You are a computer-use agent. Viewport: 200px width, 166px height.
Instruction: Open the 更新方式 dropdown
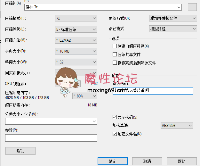173,18
